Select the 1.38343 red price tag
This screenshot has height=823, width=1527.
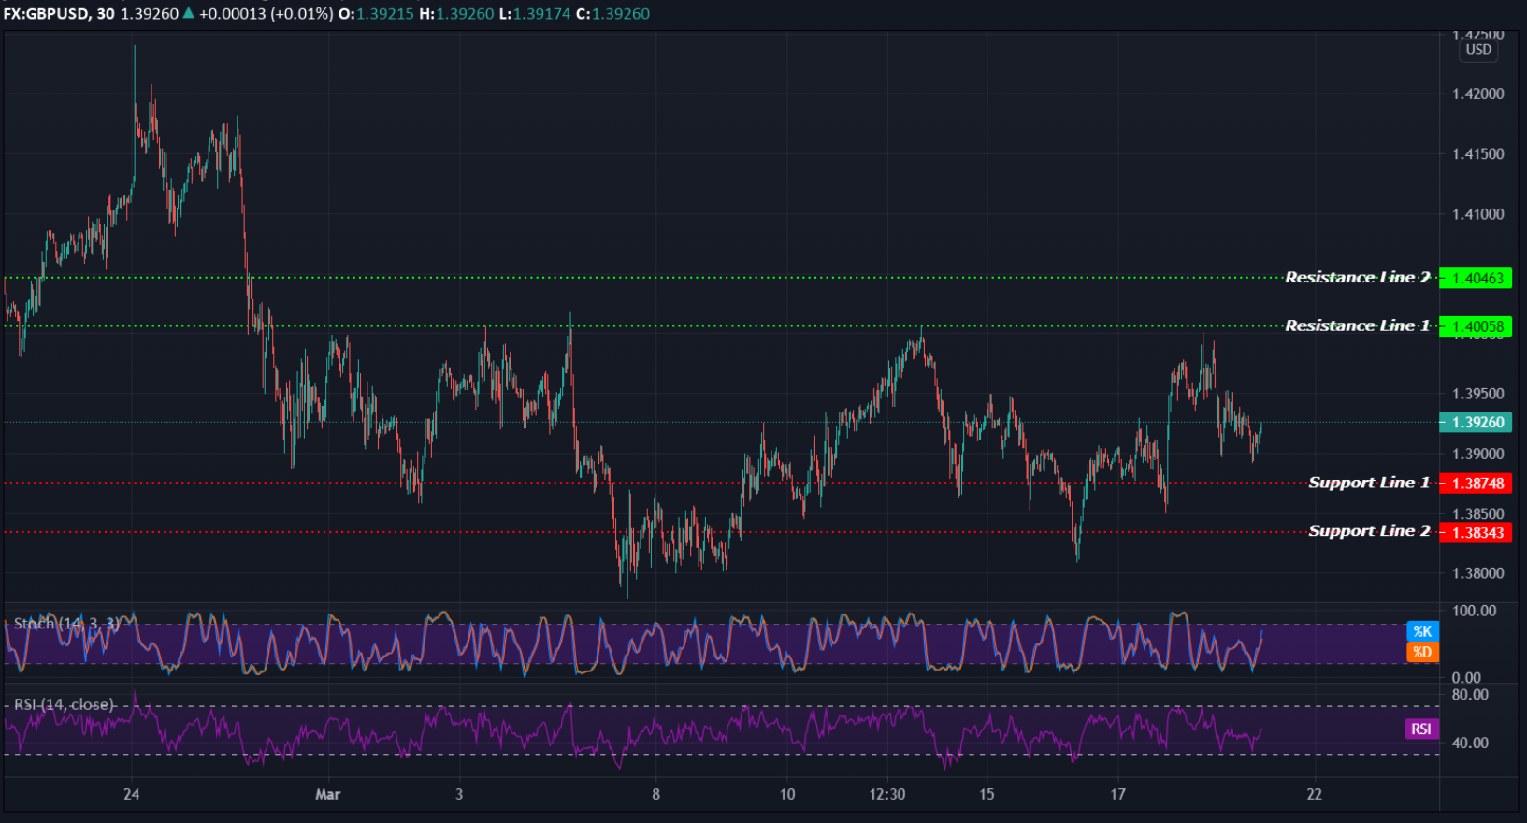(x=1476, y=533)
